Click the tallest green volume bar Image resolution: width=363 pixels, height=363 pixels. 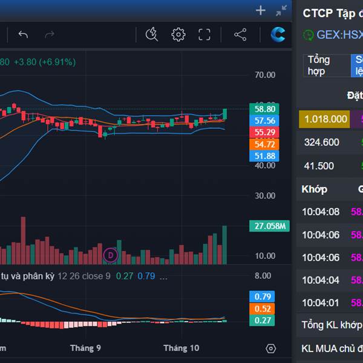coord(224,245)
